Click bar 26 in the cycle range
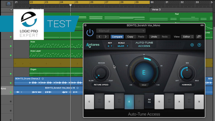This screenshot has width=215, height=121. click(x=92, y=2)
